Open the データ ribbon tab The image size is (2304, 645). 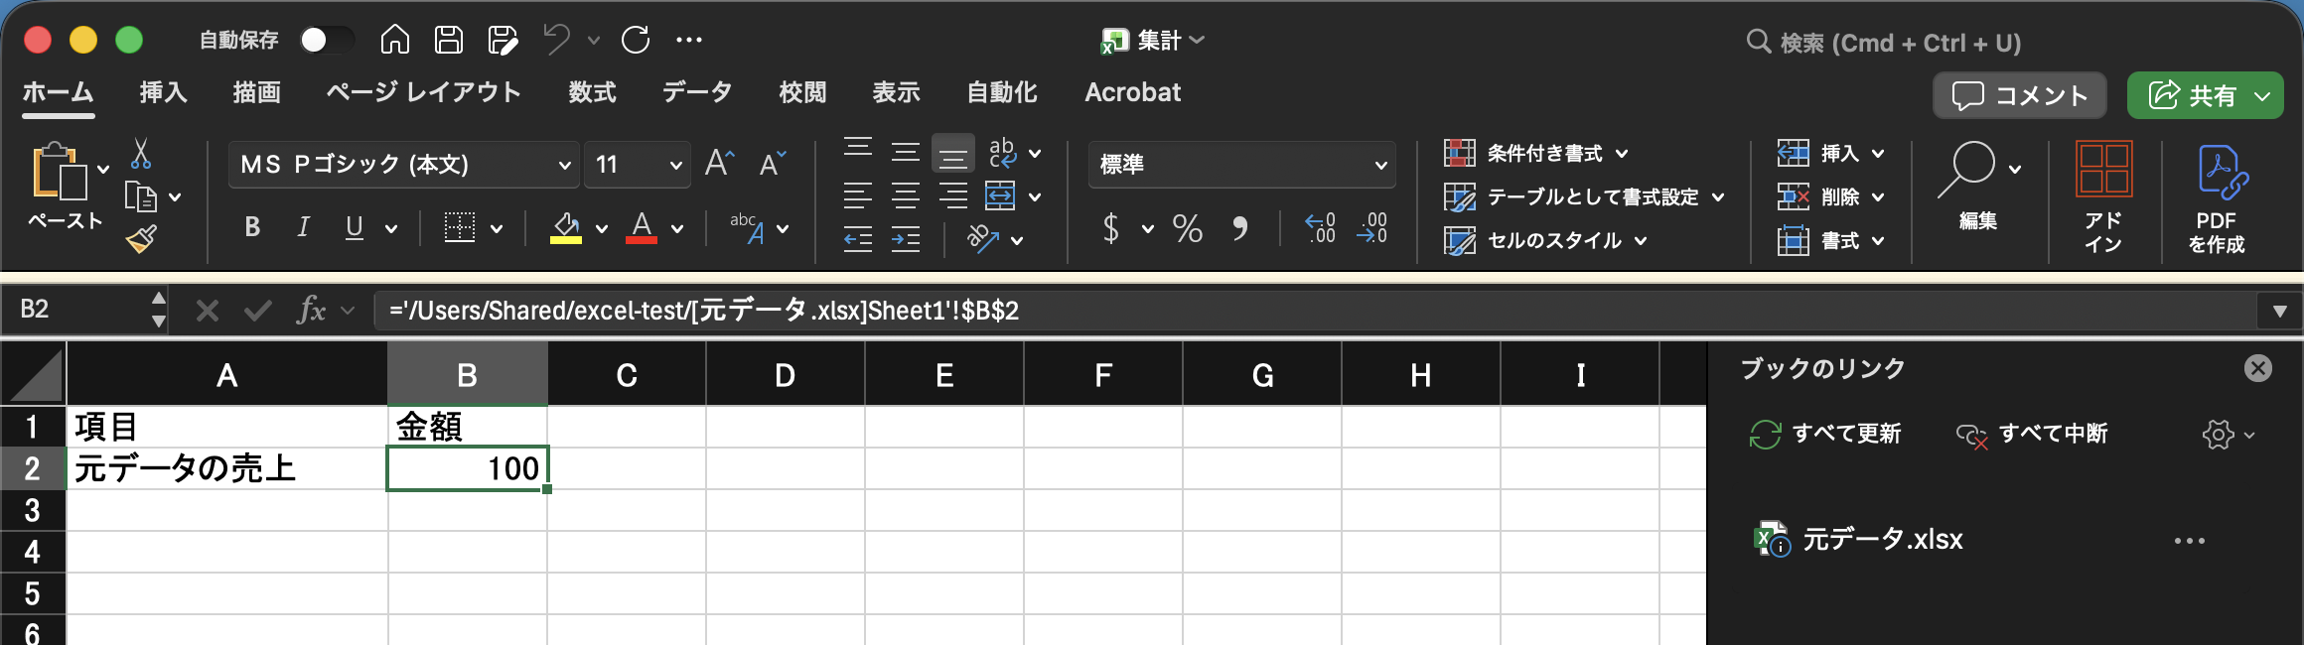(x=697, y=92)
